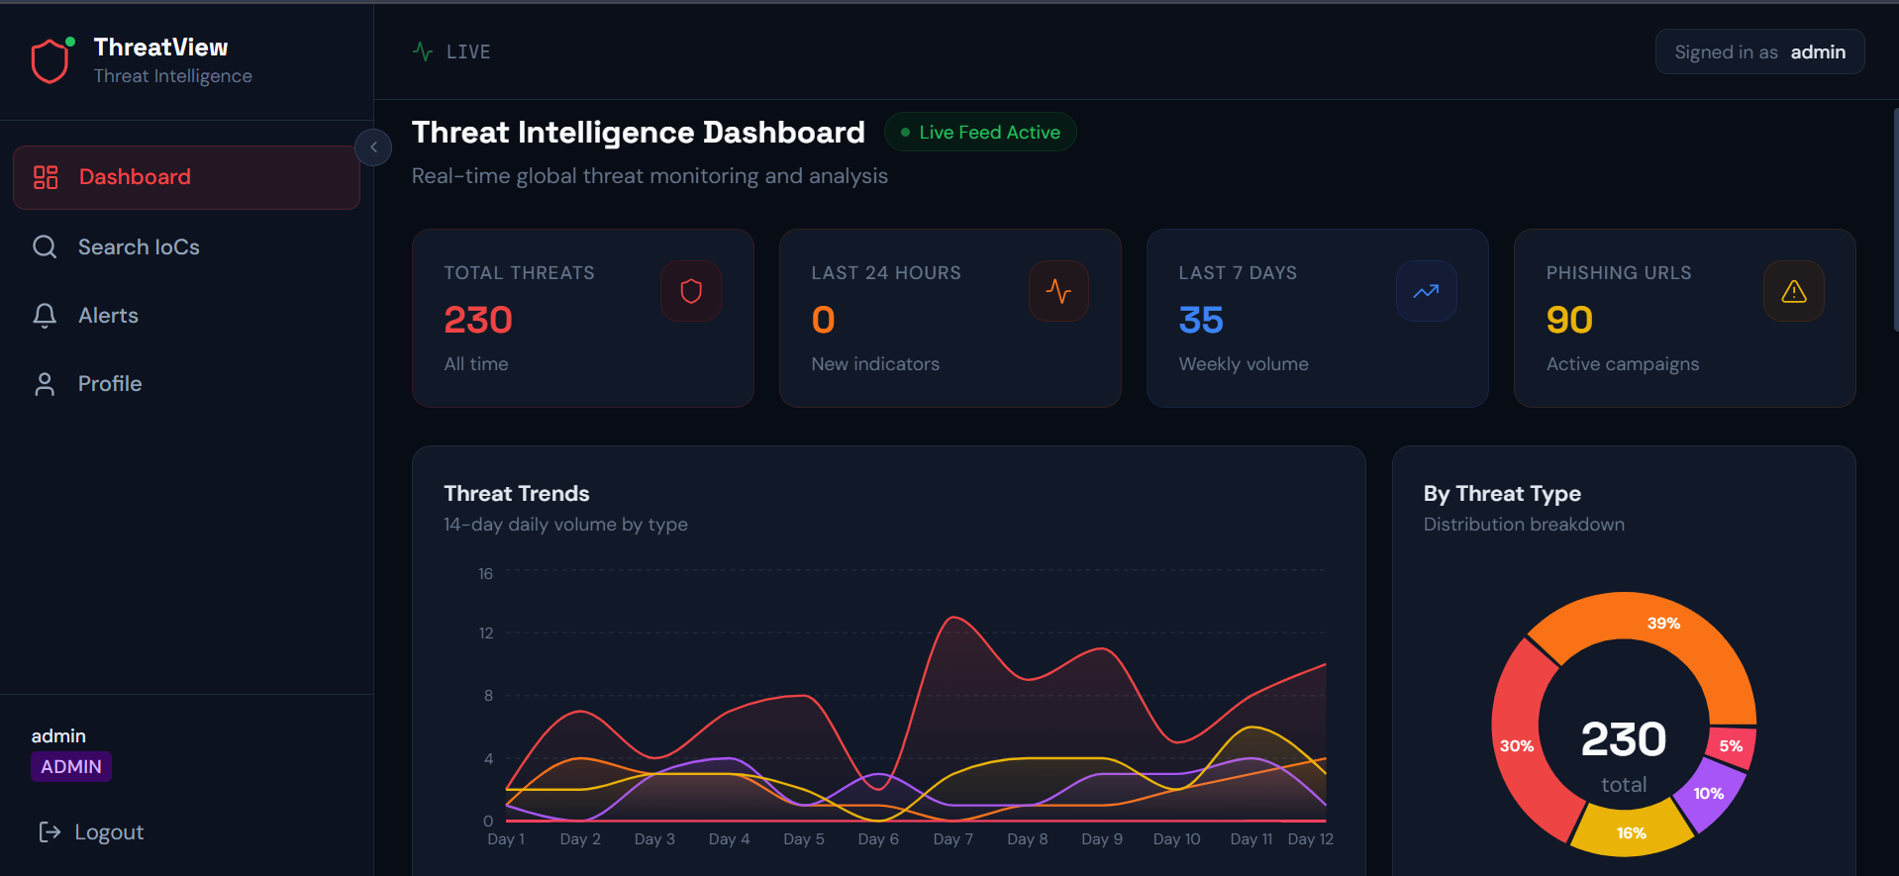Click the pink 5% donut segment
The height and width of the screenshot is (876, 1899).
pos(1731,746)
